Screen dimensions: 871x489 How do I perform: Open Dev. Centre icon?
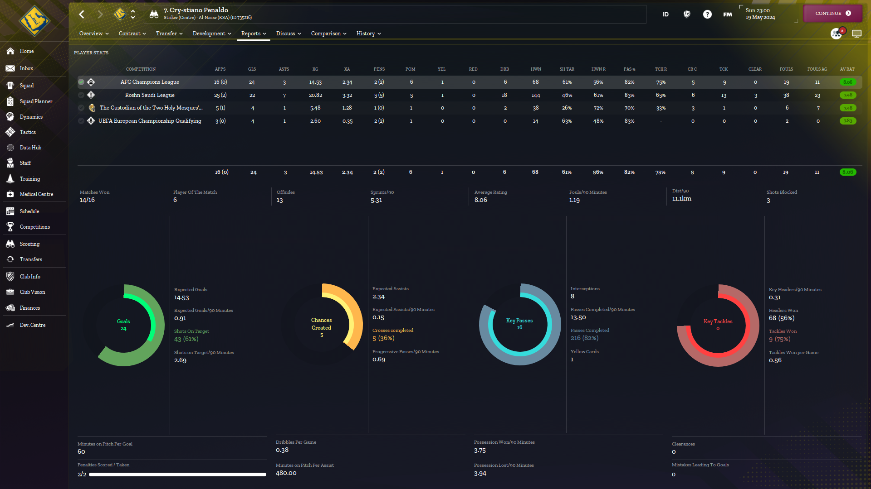coord(10,325)
